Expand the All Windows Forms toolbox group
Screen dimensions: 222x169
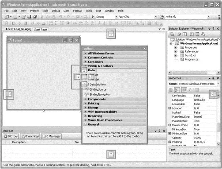click(x=85, y=53)
